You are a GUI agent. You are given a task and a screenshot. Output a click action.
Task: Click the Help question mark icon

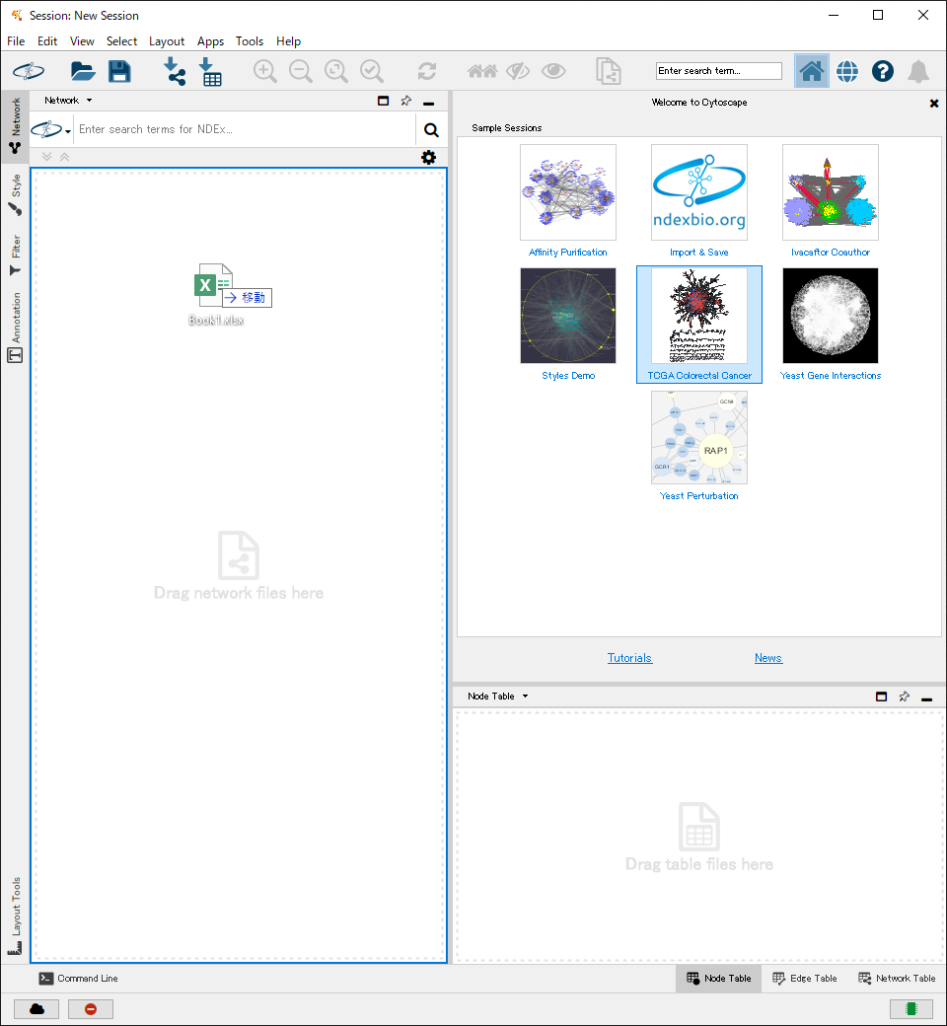[x=883, y=71]
